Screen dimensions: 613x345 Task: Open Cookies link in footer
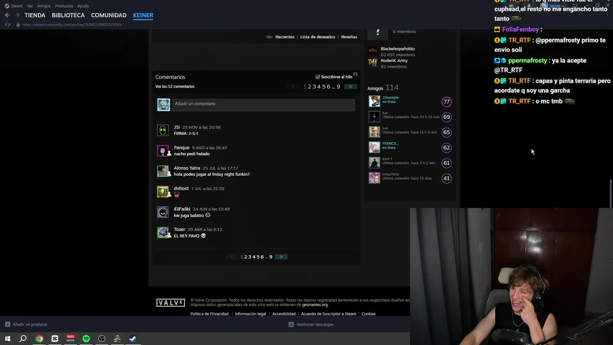point(368,314)
